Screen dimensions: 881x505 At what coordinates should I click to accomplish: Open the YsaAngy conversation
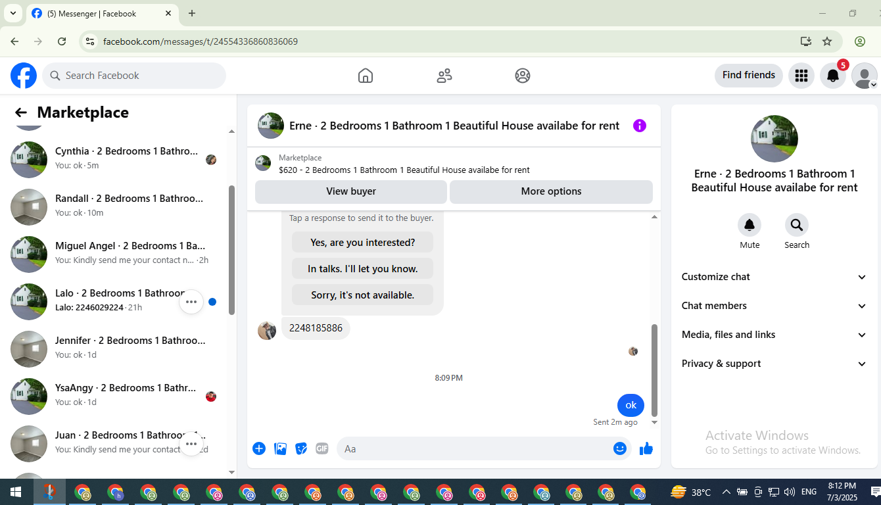[114, 397]
